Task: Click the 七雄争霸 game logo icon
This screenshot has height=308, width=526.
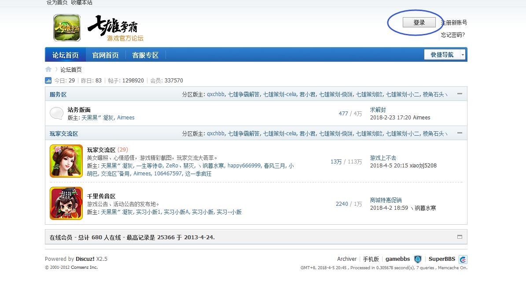Action: coord(67,28)
